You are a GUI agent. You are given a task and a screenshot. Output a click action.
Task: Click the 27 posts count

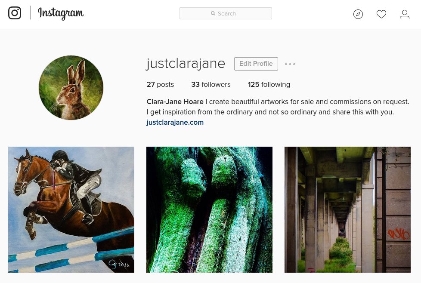[160, 84]
